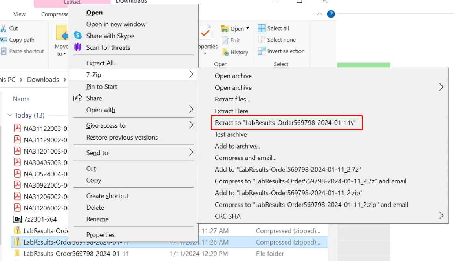Click the Select all icon in ribbon
This screenshot has height=261, width=454.
tap(262, 28)
